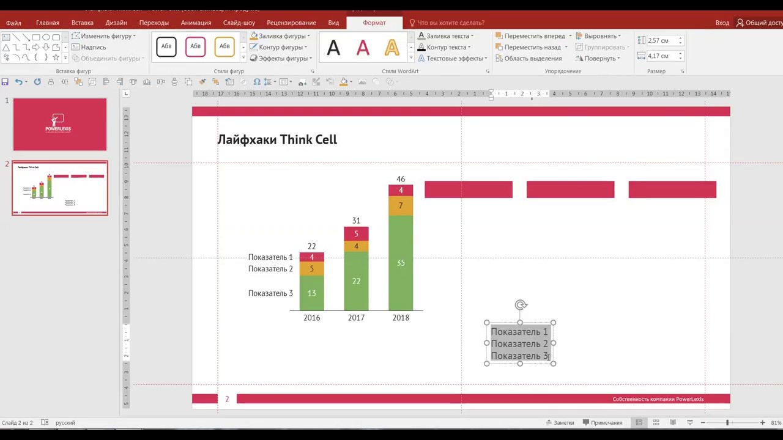Switch to the Главная tab
Screen dimensions: 783x440
[x=48, y=23]
